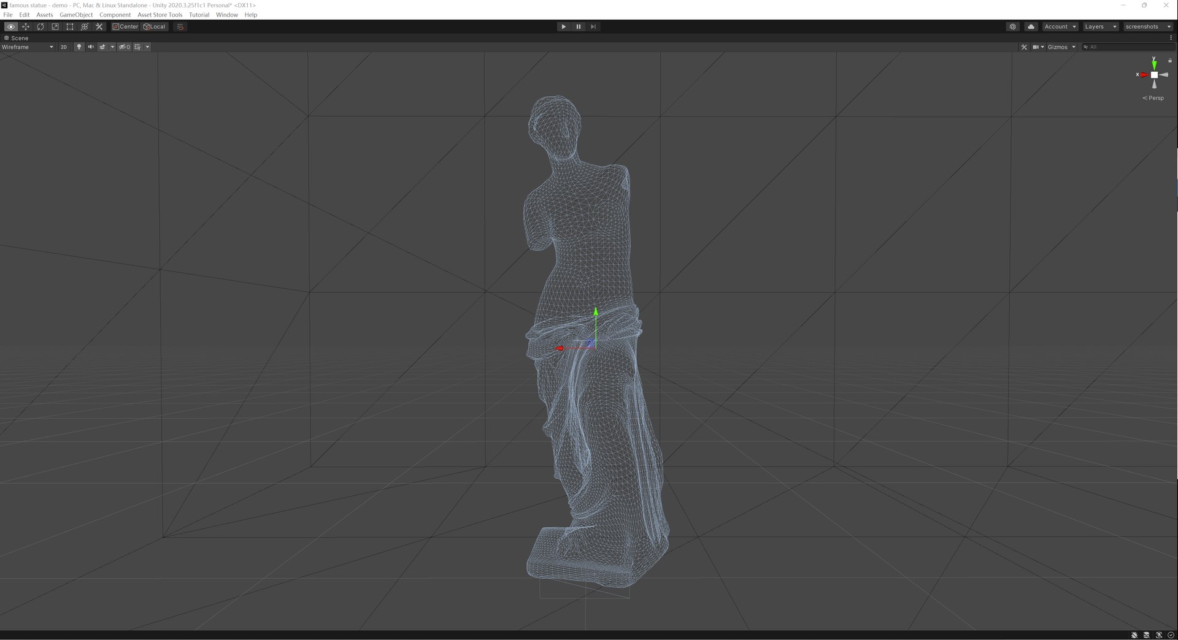
Task: Open the Asset Store Tools menu
Action: point(160,15)
